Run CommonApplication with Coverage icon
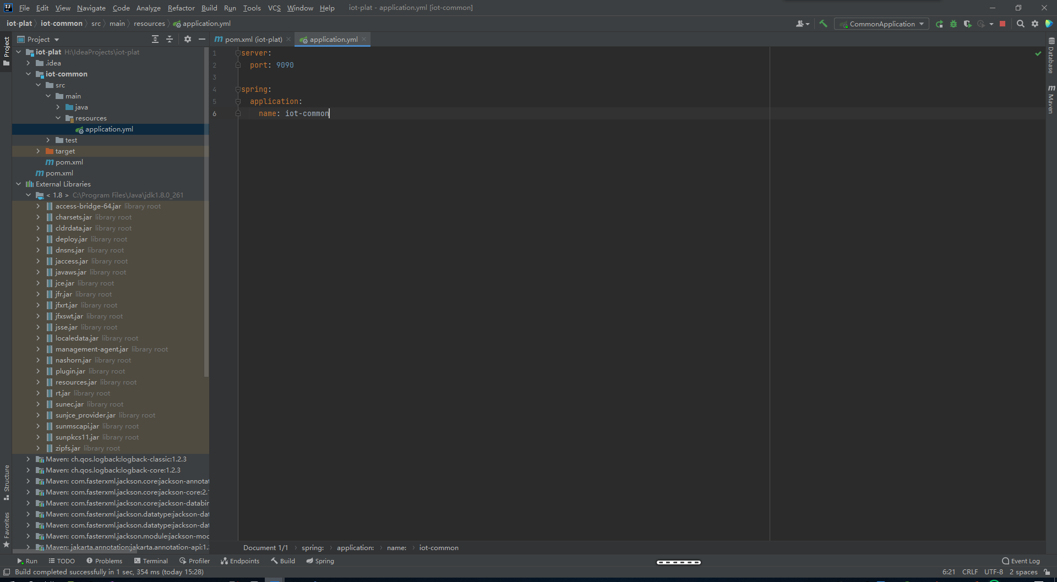 [967, 24]
